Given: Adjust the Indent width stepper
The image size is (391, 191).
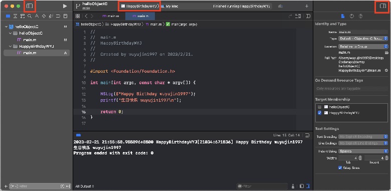Looking at the screenshot, I should pyautogui.click(x=386, y=158).
